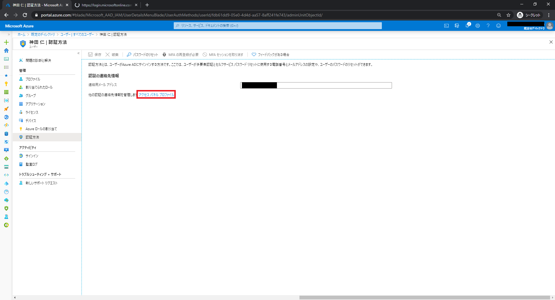Click the 既定のディレクトリ breadcrumb link
The width and height of the screenshot is (555, 300).
(43, 34)
